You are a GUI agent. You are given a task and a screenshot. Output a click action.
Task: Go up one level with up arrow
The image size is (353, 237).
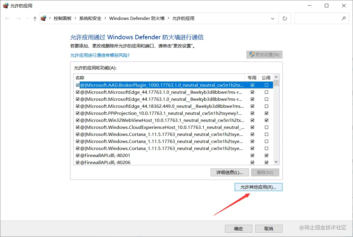35,18
